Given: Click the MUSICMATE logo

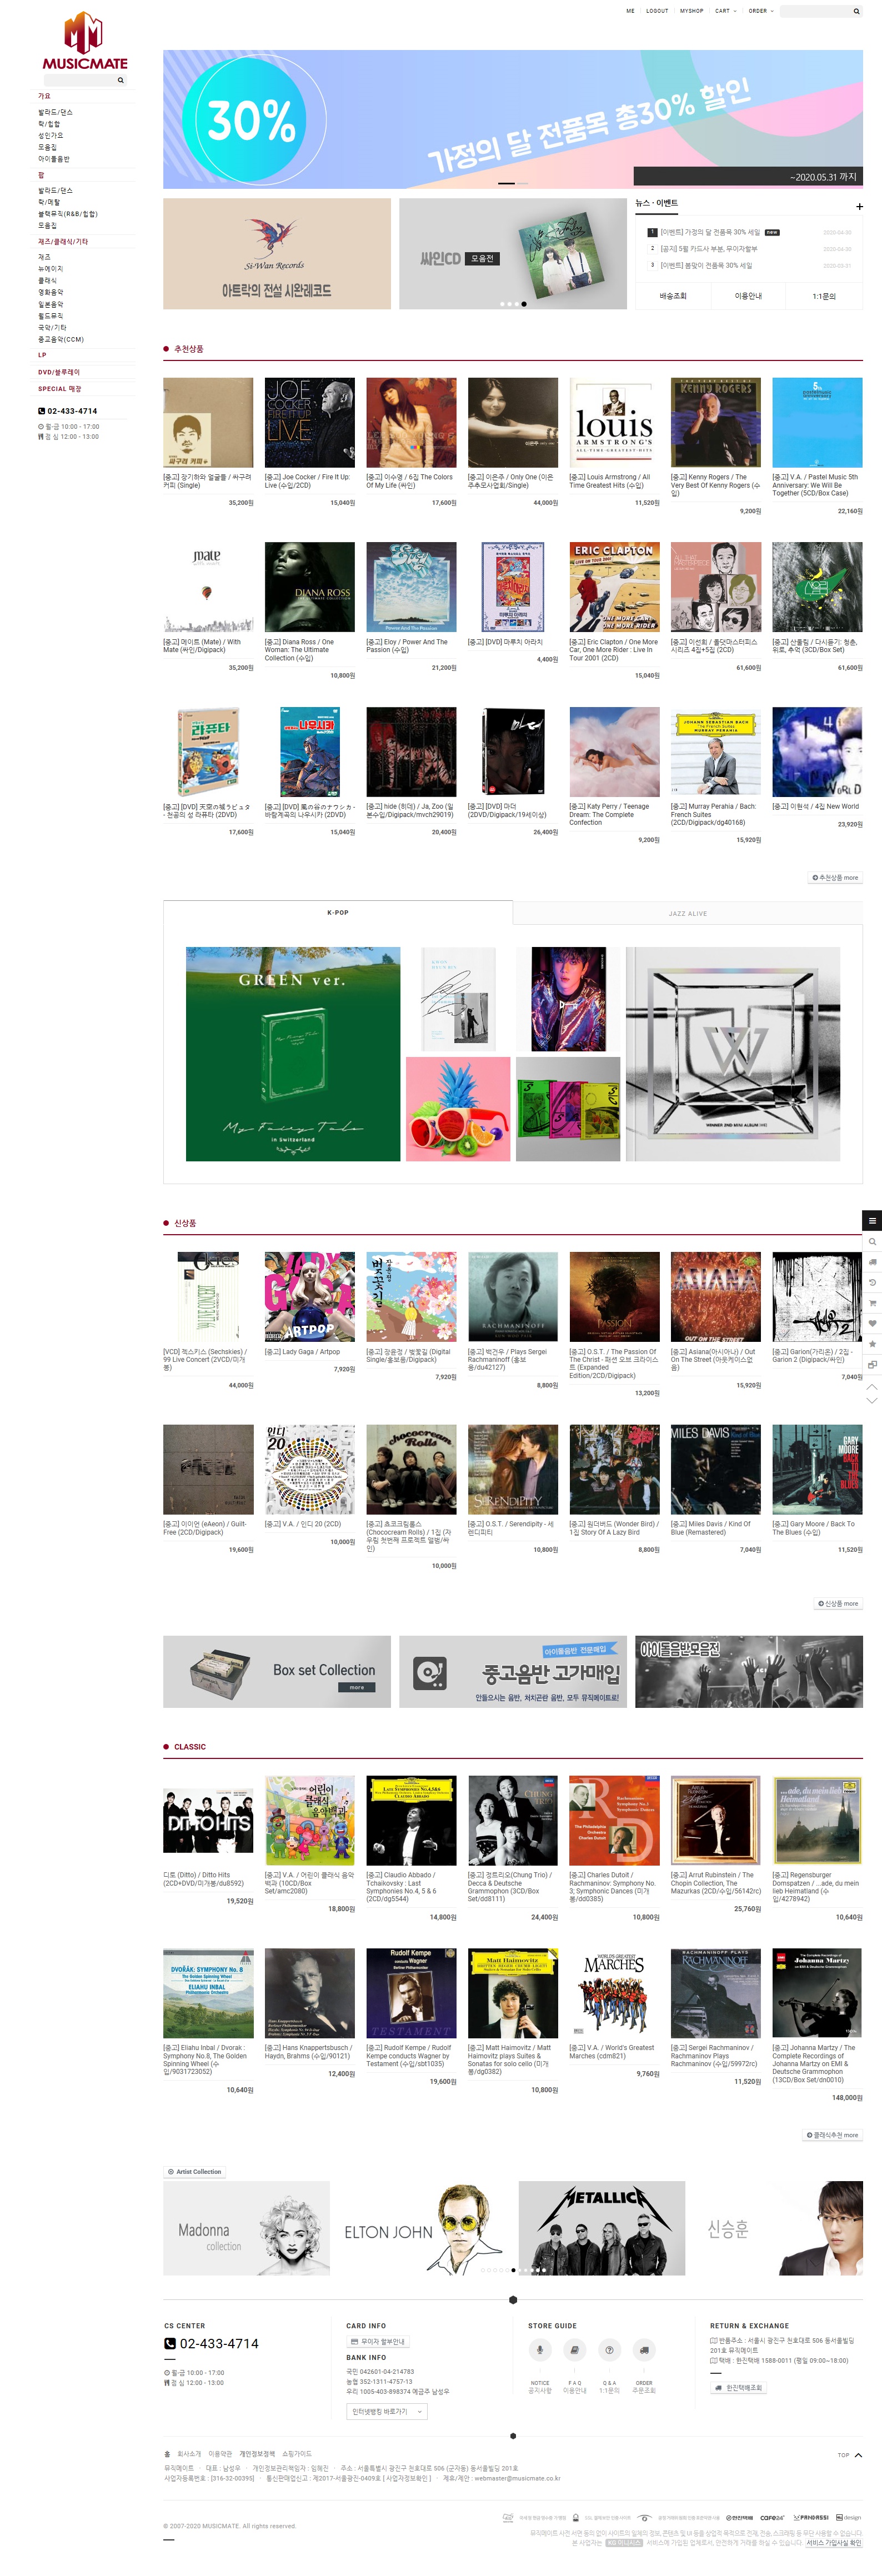Looking at the screenshot, I should 84,41.
